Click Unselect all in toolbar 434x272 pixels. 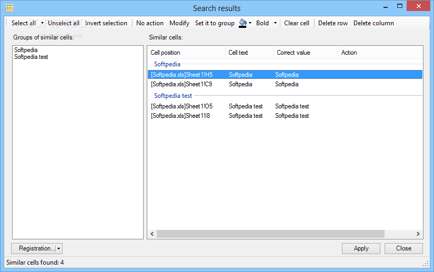click(64, 23)
